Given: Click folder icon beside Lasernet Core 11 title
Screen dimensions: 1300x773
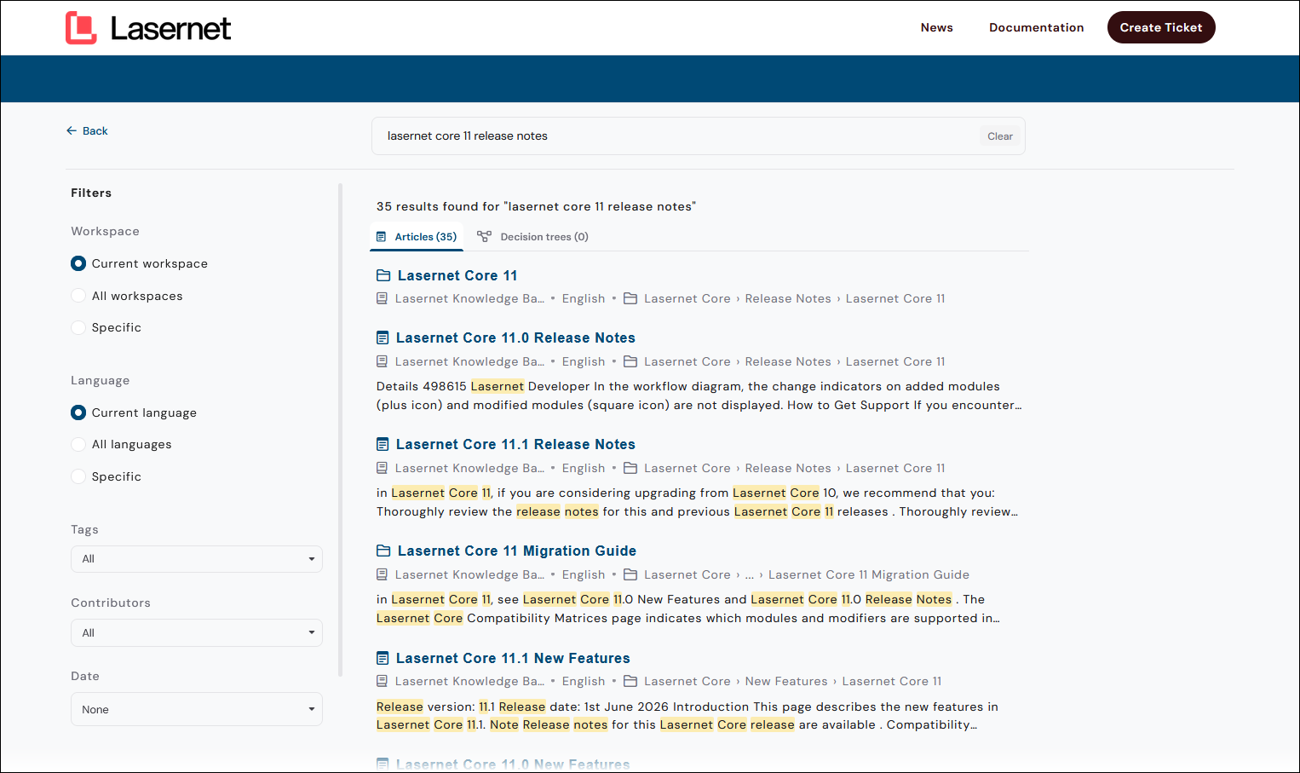Looking at the screenshot, I should click(x=383, y=276).
